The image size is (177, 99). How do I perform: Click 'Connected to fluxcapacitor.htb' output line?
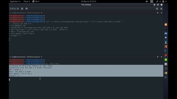(x=38, y=28)
